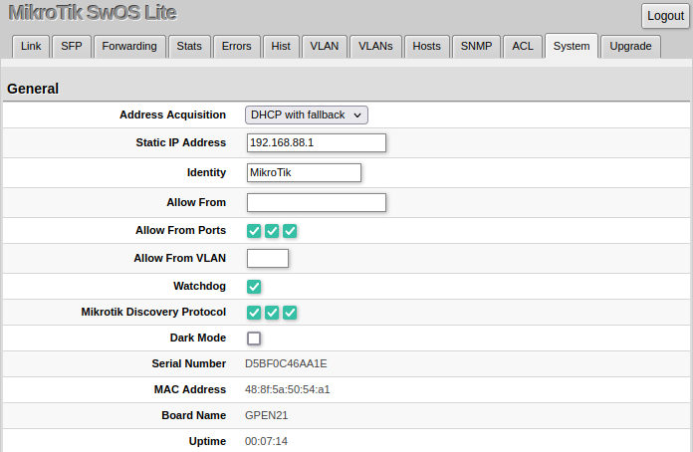Viewport: 693px width, 452px height.
Task: Click the uptime value 00:07:14
Action: click(x=266, y=441)
